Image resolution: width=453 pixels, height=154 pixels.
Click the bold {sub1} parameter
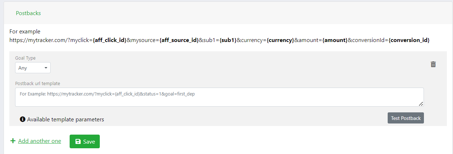(x=228, y=40)
